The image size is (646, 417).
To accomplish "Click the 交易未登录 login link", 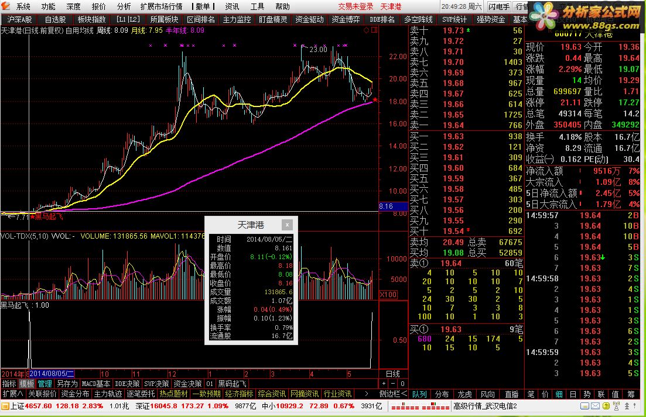I will tap(356, 6).
